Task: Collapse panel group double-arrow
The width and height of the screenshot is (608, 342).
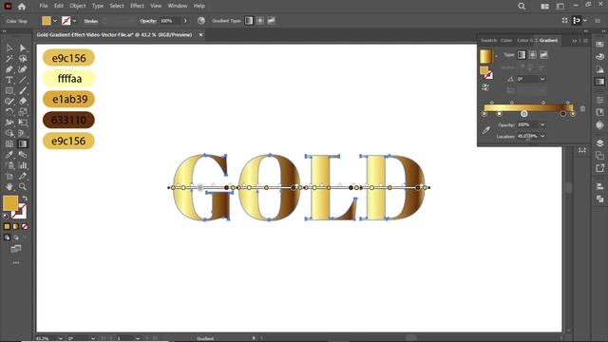Action: click(574, 41)
